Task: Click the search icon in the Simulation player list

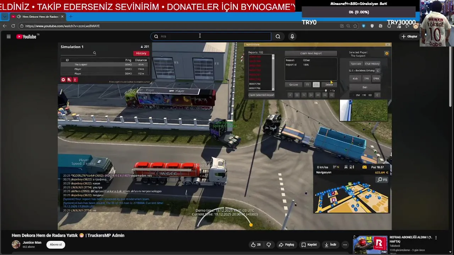Action: coord(94,53)
